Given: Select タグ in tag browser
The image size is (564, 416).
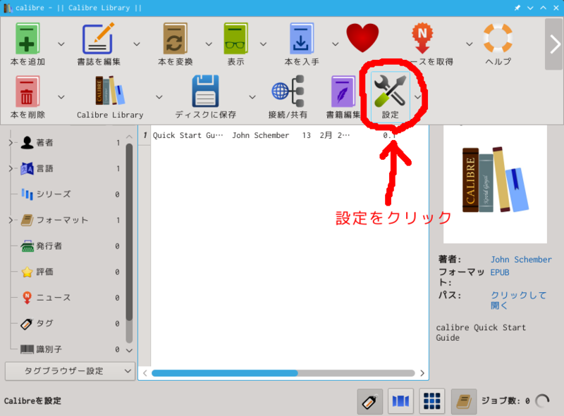Looking at the screenshot, I should (44, 324).
